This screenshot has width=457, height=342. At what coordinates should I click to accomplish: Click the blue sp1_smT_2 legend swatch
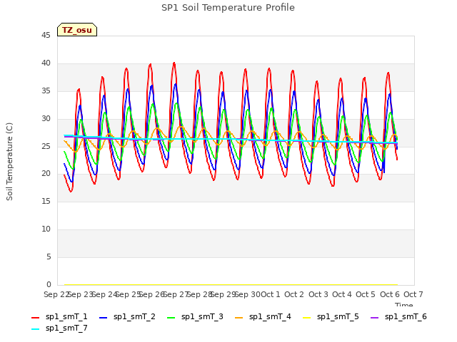(x=103, y=318)
